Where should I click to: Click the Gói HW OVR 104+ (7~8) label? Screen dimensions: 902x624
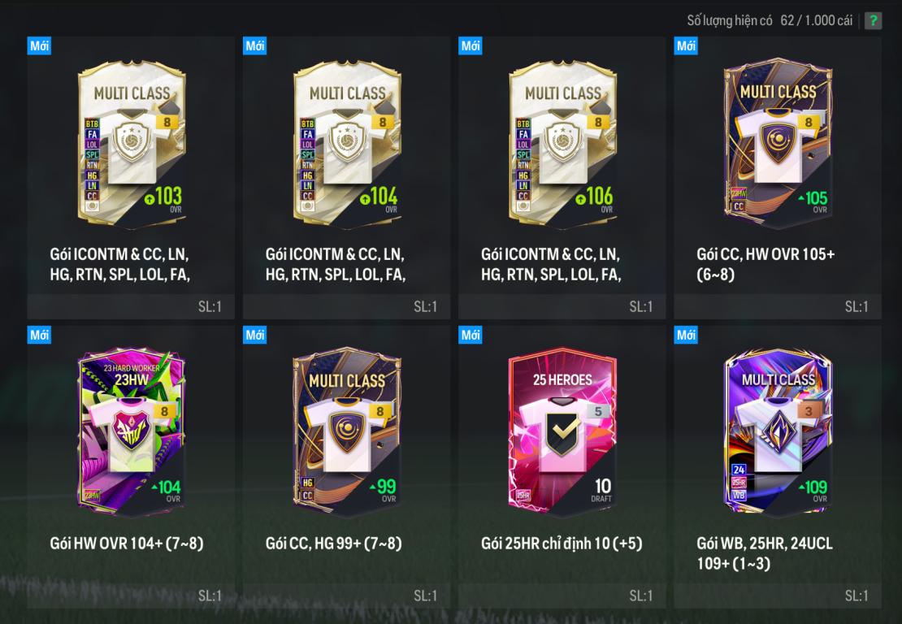click(127, 543)
